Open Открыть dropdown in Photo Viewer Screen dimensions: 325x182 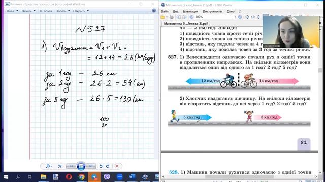click(x=81, y=11)
